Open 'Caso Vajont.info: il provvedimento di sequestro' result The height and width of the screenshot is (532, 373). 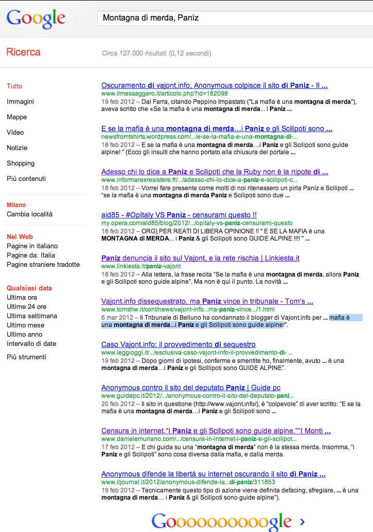point(179,344)
